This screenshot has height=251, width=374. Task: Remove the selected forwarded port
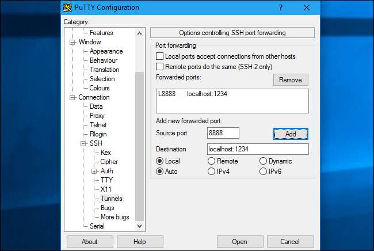coord(291,80)
